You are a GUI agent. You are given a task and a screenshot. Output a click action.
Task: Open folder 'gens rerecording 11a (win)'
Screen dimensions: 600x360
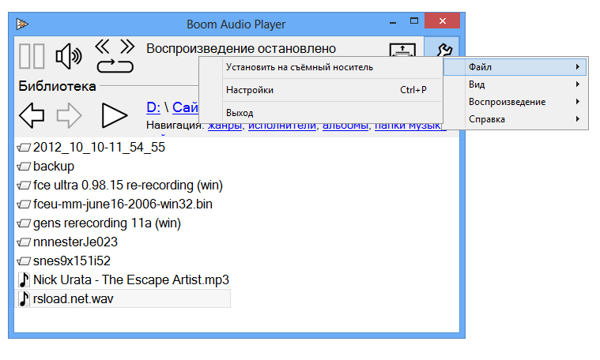point(107,223)
